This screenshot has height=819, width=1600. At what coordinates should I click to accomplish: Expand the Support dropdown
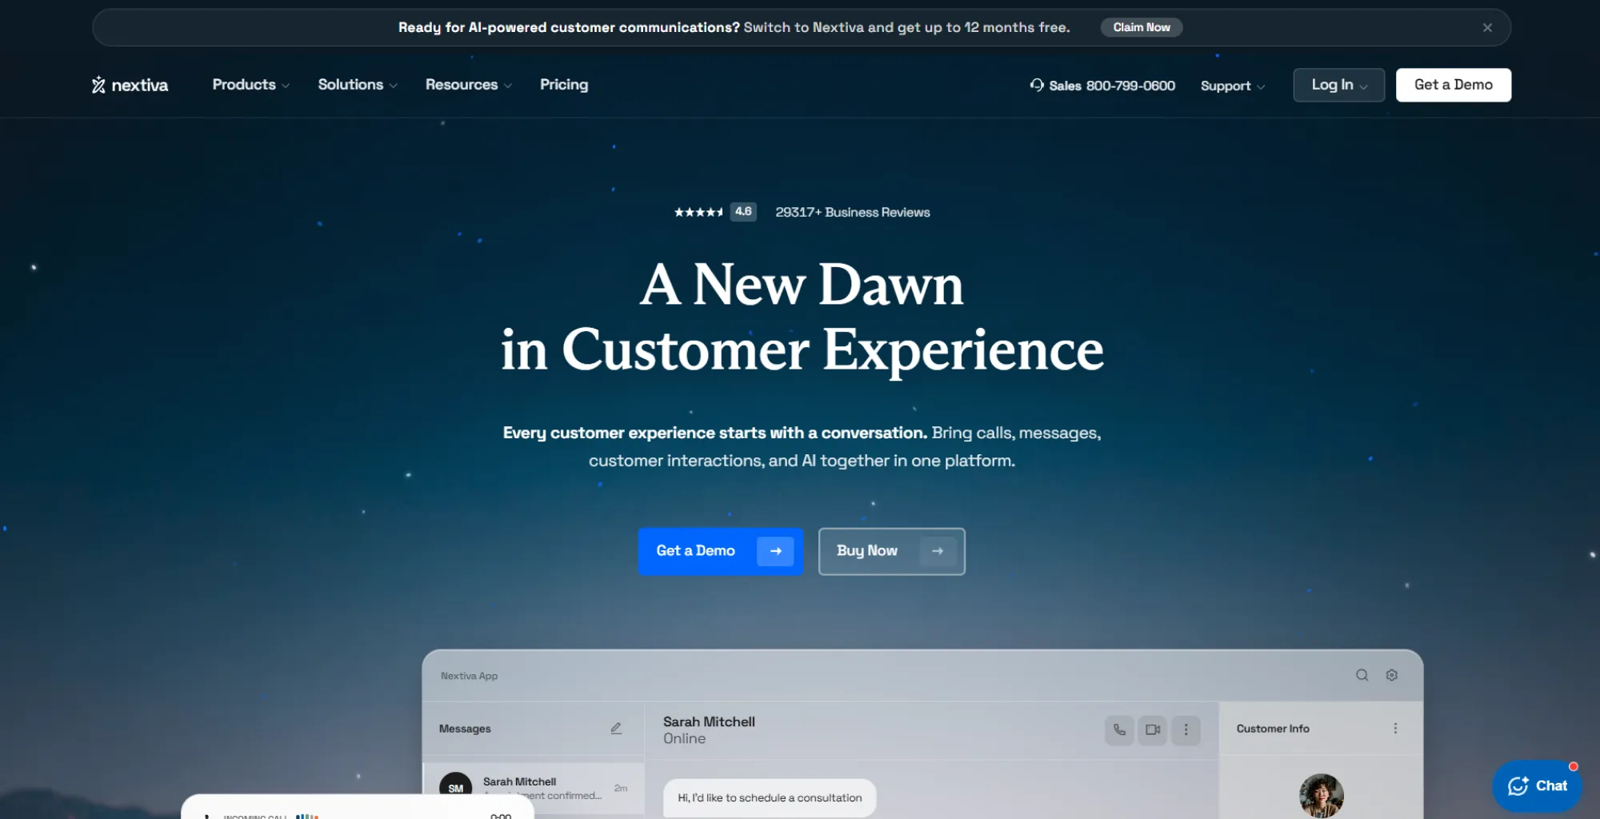pyautogui.click(x=1232, y=86)
